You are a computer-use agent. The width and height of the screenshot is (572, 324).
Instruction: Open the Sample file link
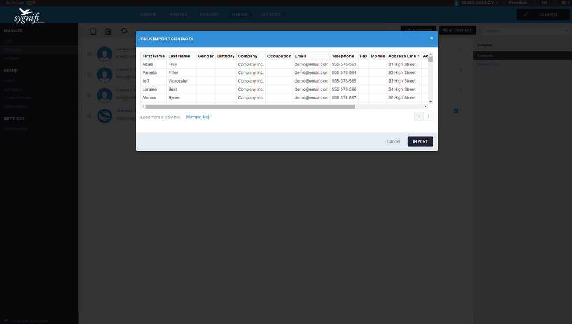click(x=198, y=117)
